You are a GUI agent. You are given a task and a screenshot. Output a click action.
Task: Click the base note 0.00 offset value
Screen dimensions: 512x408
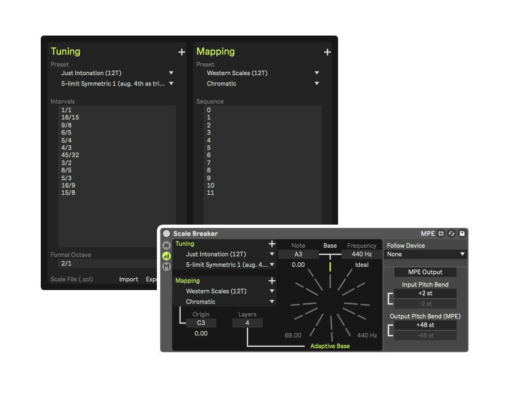(x=298, y=265)
